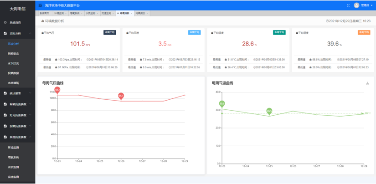Screen dimensions: 376x184
Task: Open the 管理员 user dropdown
Action: click(x=366, y=5)
